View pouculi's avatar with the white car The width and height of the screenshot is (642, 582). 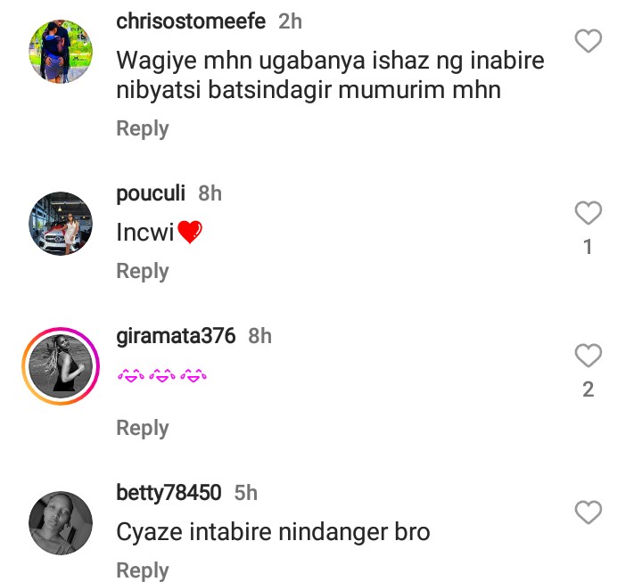pos(61,224)
